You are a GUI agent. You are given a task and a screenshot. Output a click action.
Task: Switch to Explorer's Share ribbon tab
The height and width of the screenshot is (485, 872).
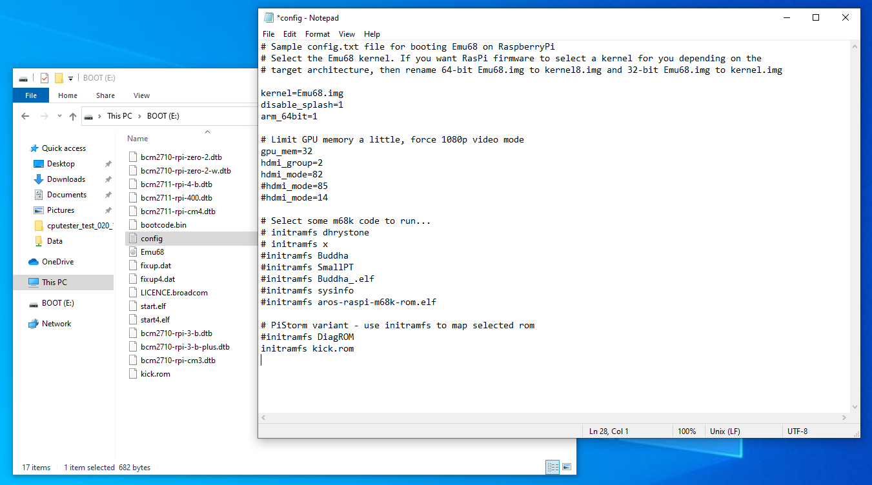tap(105, 95)
